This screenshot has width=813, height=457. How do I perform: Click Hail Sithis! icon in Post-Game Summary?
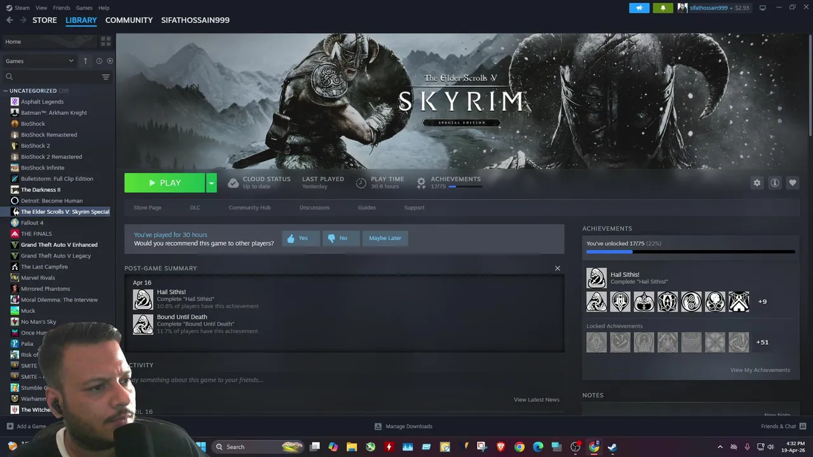click(143, 299)
